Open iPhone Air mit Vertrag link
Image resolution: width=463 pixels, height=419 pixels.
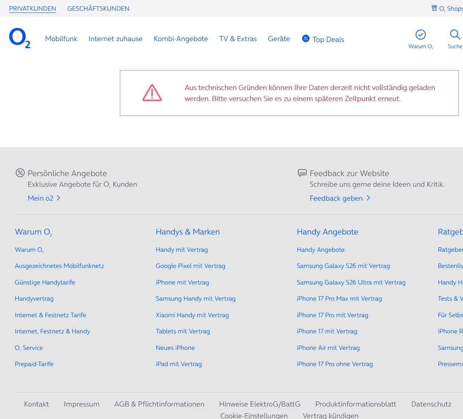click(328, 348)
